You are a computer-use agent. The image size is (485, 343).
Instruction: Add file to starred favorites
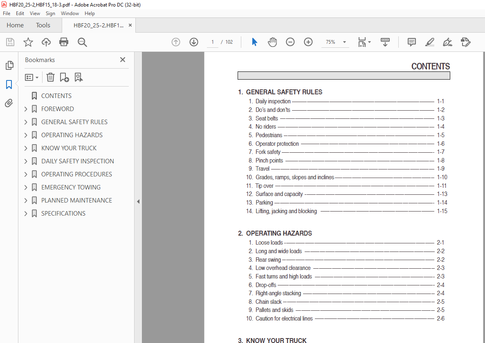coord(28,42)
